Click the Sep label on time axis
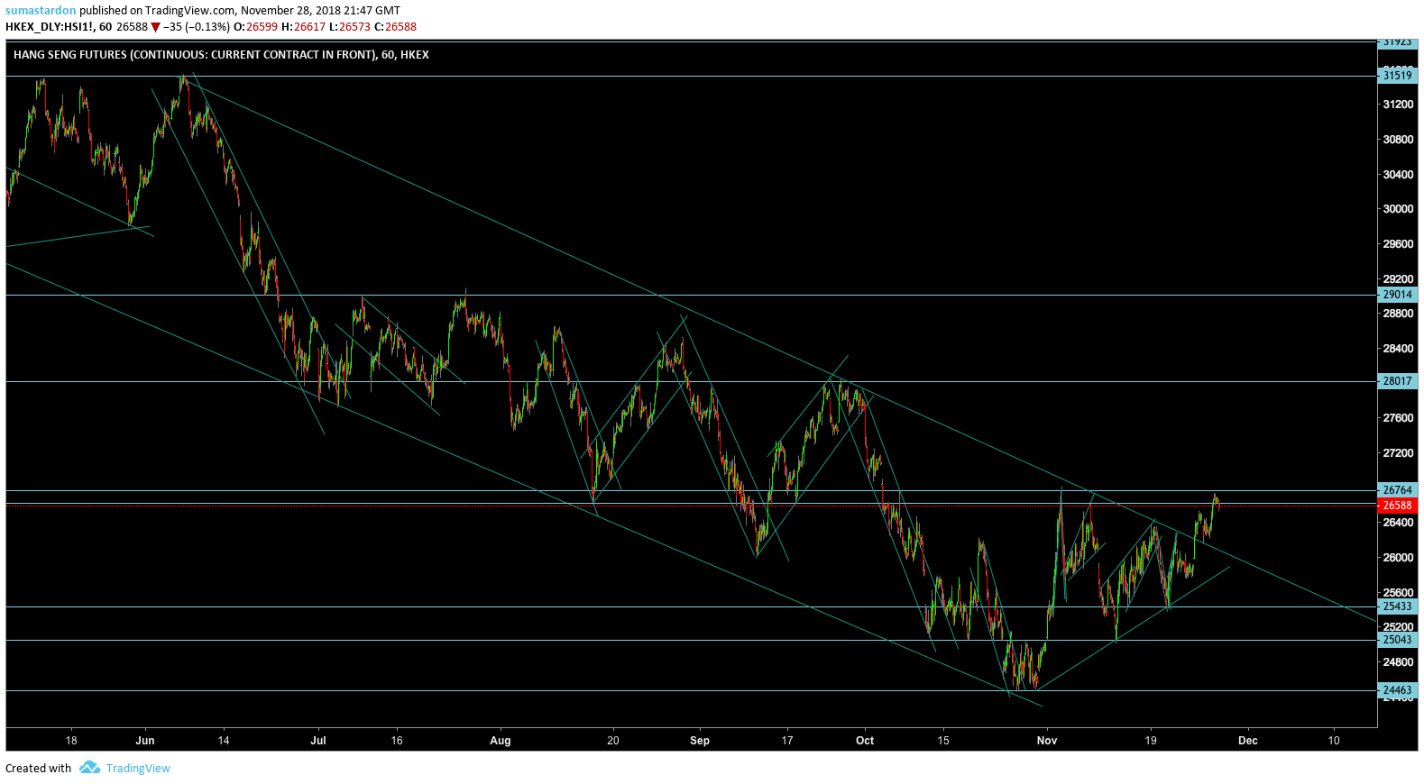This screenshot has height=784, width=1424. pyautogui.click(x=700, y=741)
